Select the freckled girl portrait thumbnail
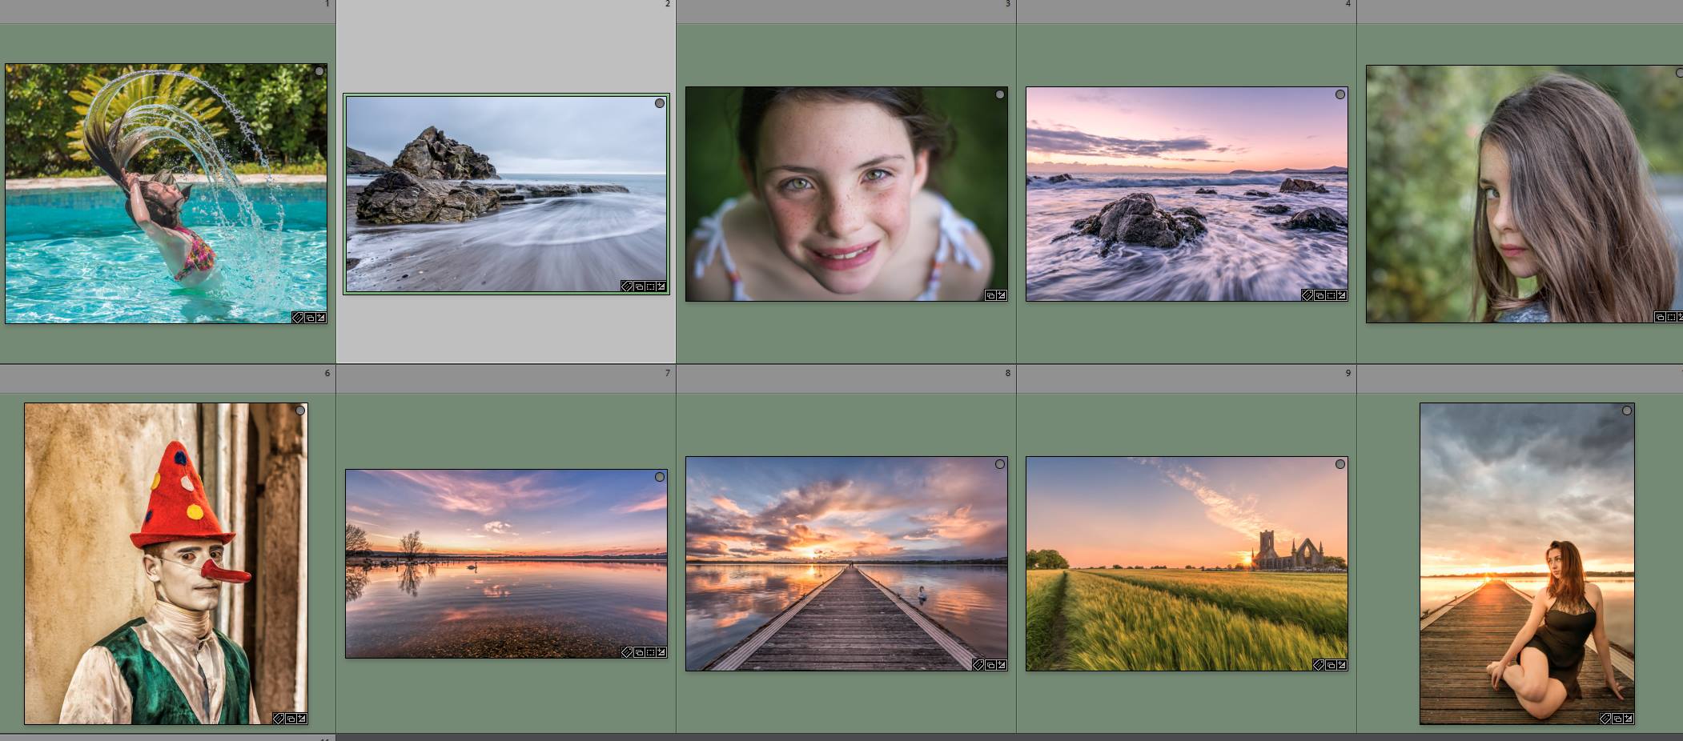Screen dimensions: 1683x741 (x=846, y=194)
